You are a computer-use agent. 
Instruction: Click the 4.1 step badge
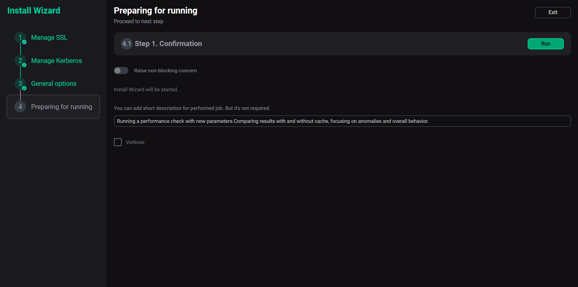(127, 44)
